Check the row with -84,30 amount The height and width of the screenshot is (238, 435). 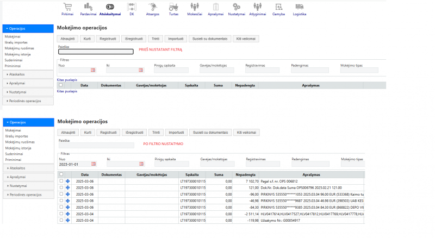tap(61, 207)
